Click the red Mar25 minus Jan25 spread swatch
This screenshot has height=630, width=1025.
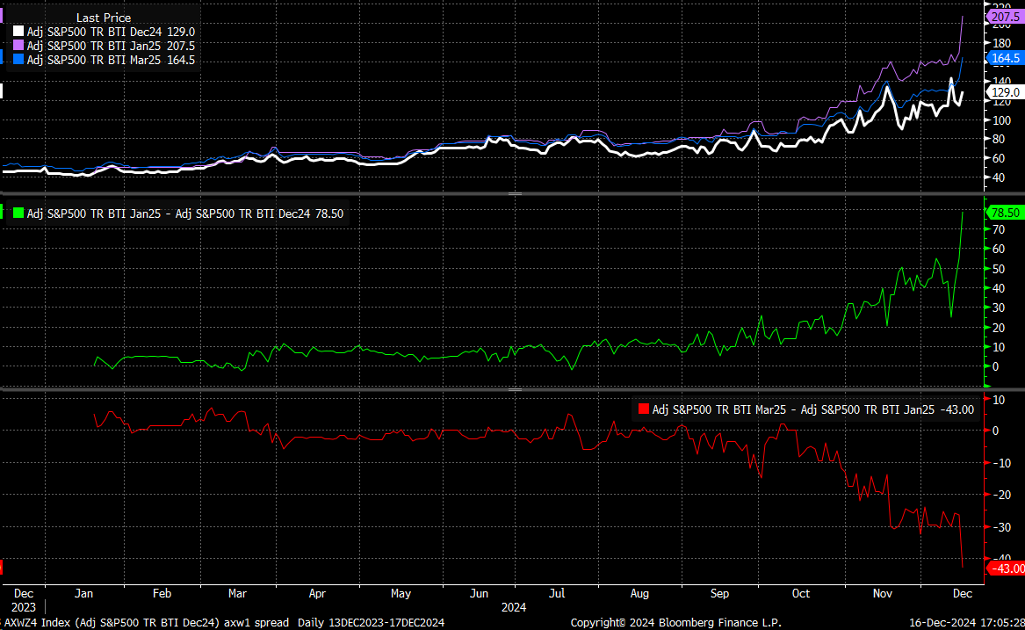644,409
